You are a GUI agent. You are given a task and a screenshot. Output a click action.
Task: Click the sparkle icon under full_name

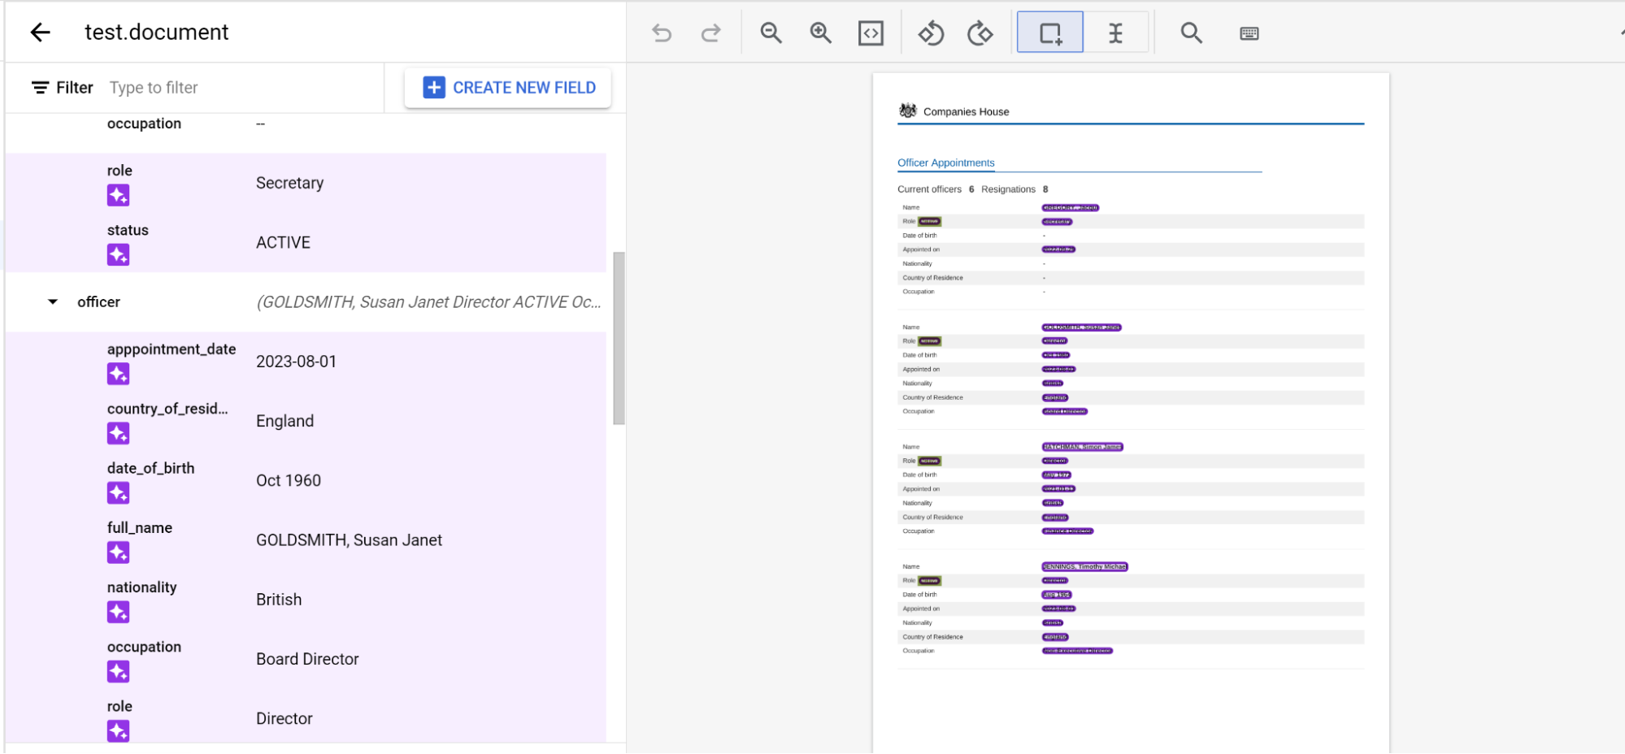[118, 553]
